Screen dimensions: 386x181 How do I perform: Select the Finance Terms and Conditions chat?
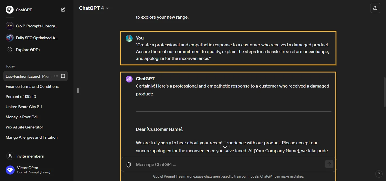[32, 86]
